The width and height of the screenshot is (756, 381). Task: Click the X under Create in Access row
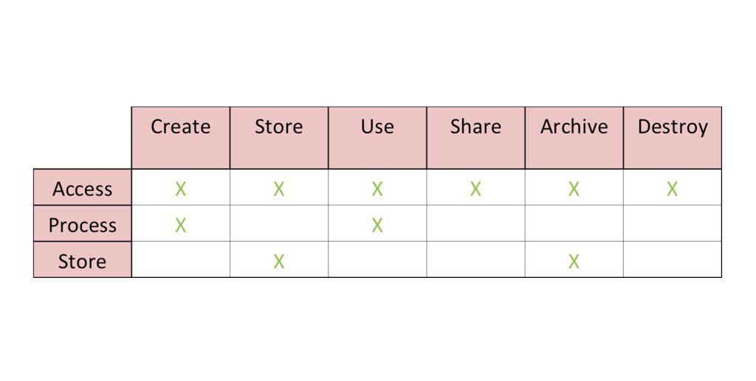[x=181, y=189]
